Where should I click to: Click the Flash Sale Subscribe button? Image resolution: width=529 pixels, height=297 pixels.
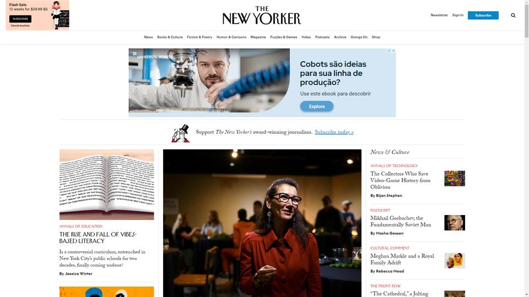pyautogui.click(x=20, y=19)
